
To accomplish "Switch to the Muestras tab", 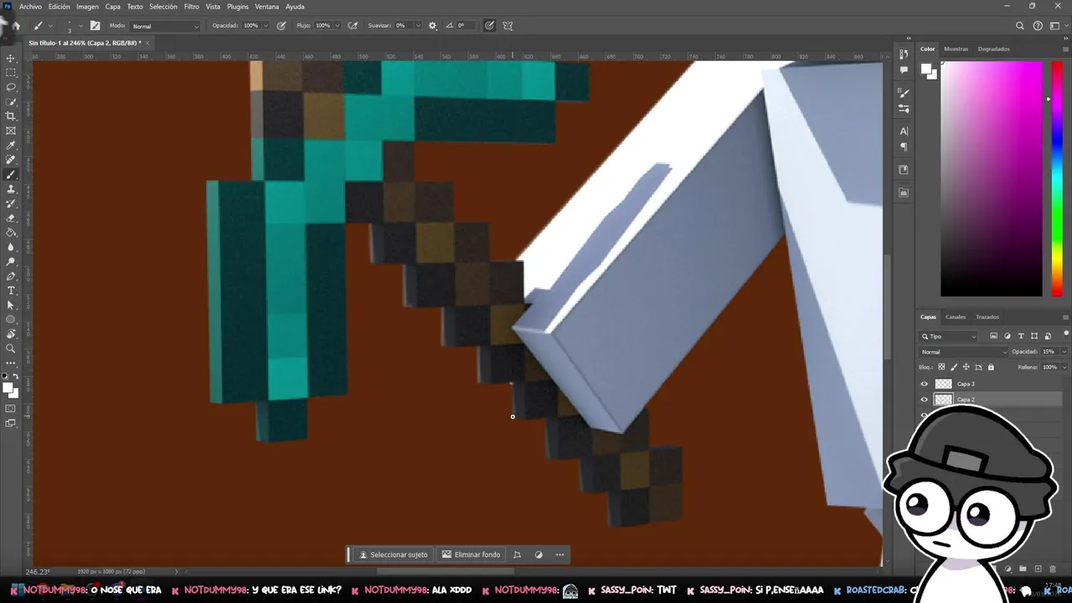I will coord(956,49).
